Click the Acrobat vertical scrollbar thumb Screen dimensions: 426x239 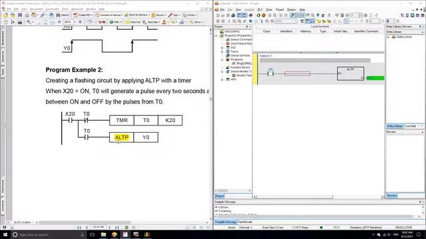(x=210, y=99)
